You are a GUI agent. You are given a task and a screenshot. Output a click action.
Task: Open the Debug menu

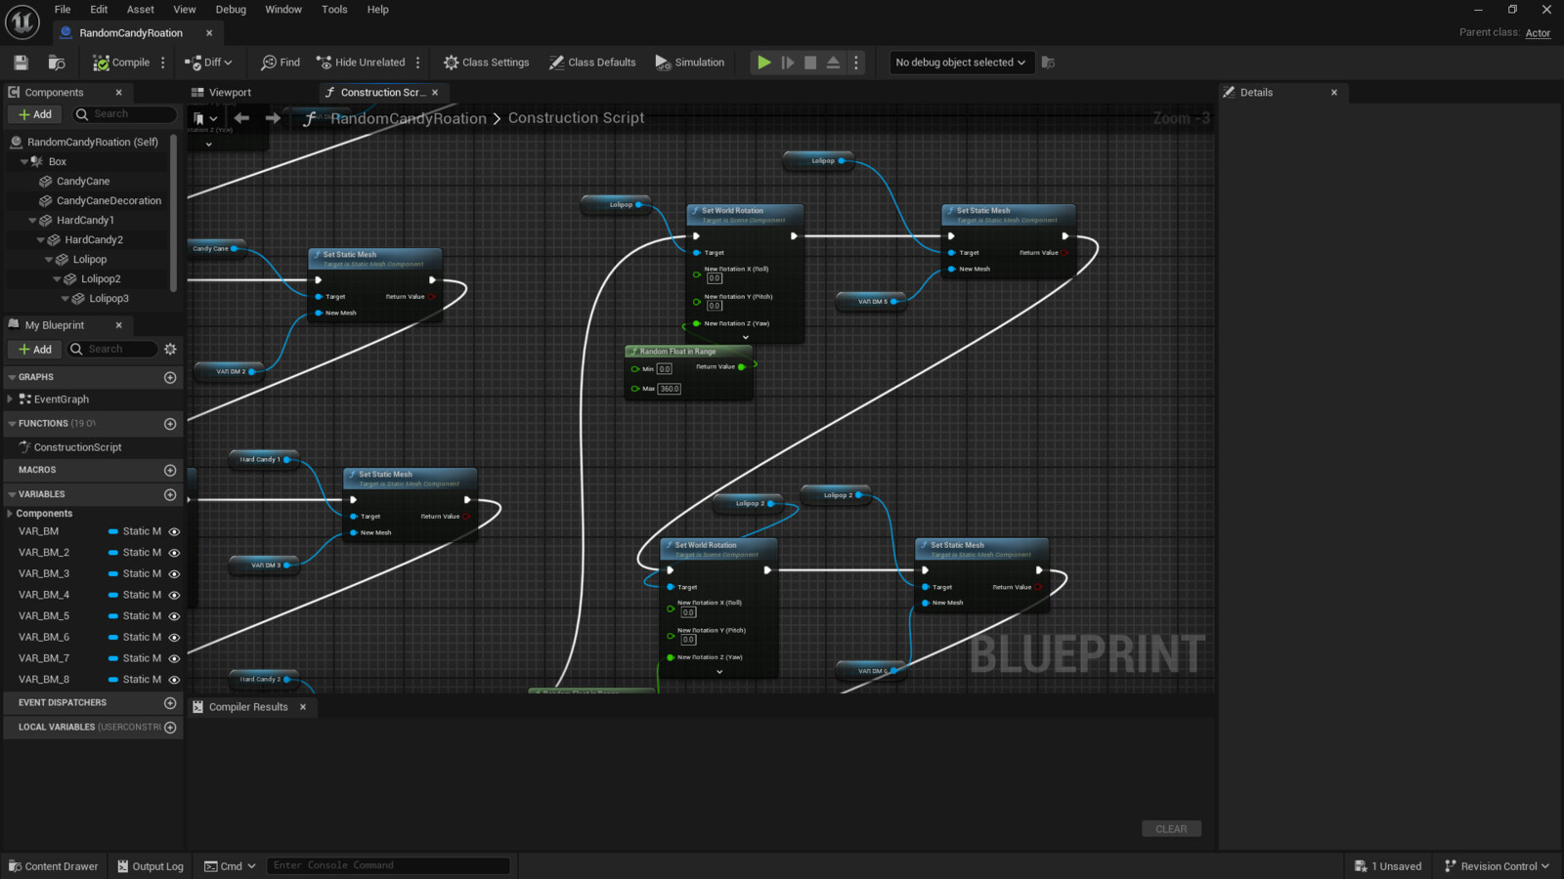(x=231, y=10)
